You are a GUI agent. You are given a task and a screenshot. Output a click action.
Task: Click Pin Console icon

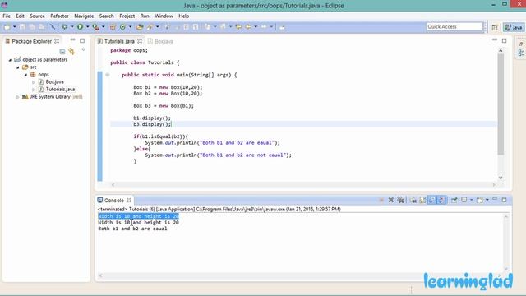[x=454, y=200]
